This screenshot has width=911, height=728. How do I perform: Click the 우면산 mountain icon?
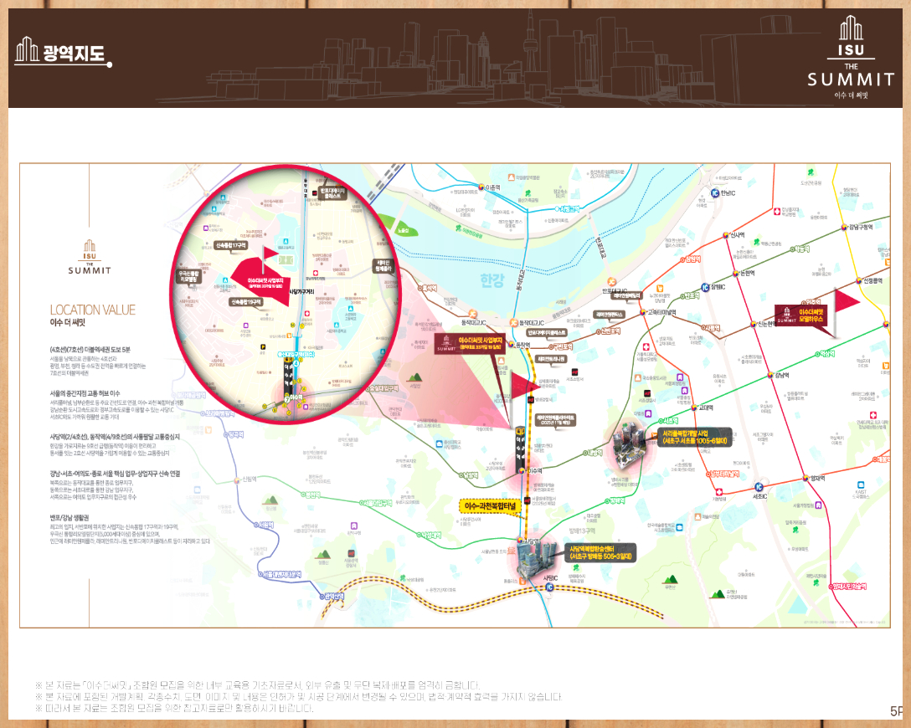(671, 579)
